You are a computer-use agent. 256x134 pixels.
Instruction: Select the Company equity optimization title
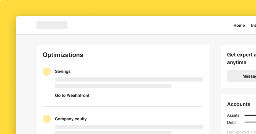point(71,119)
